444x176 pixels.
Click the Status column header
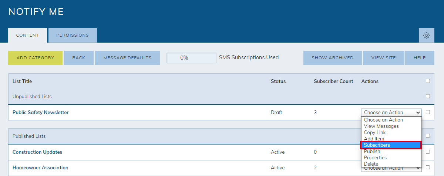[x=278, y=81]
